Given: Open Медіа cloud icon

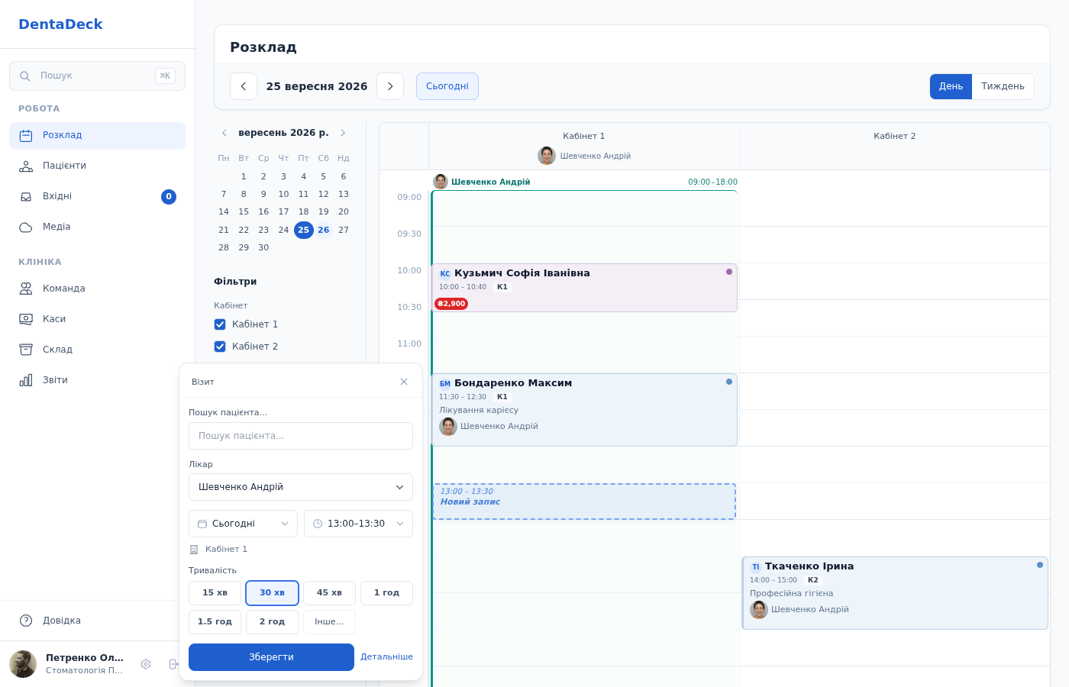Looking at the screenshot, I should (26, 227).
